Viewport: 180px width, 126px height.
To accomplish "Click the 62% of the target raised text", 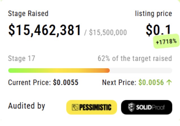I will coord(135,58).
